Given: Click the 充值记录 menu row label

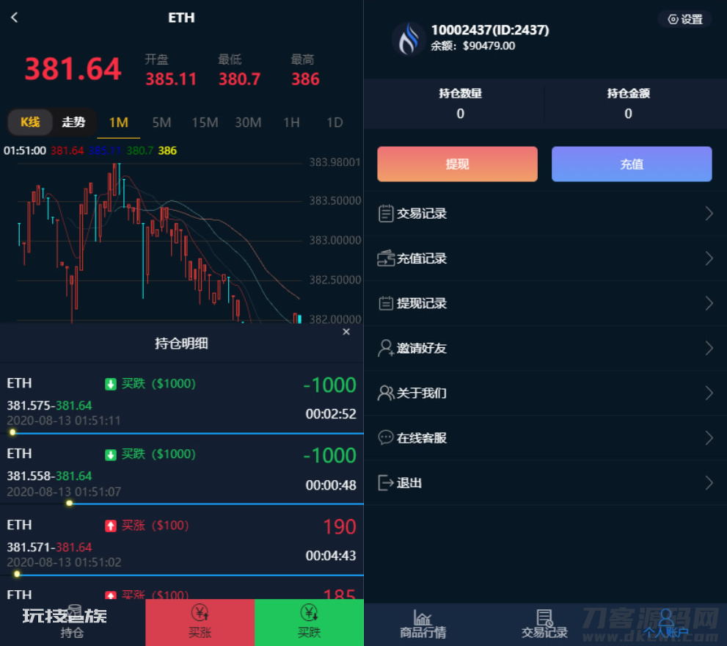Looking at the screenshot, I should click(422, 258).
